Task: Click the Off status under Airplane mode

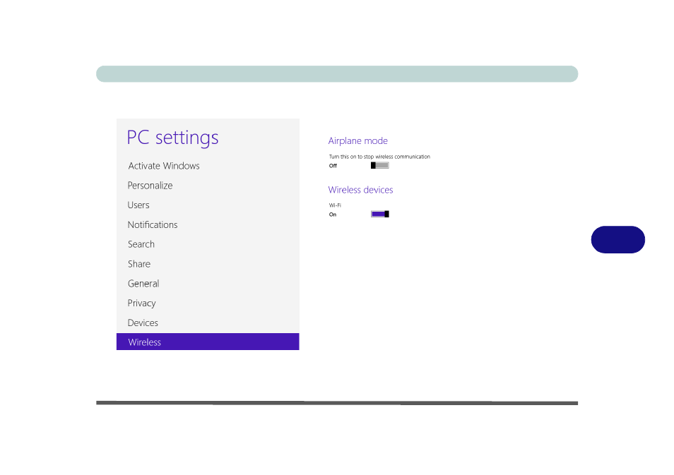Action: (333, 166)
